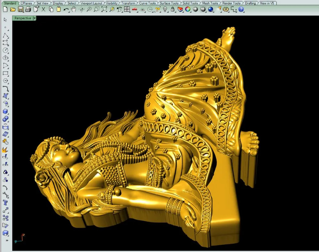Click the Lock Objects padlock icon
319x252 pixels.
173,9
